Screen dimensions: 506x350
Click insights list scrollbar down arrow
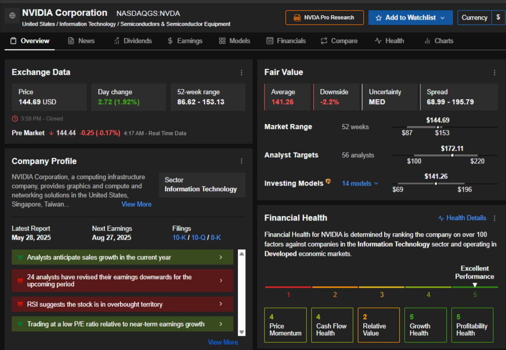click(x=241, y=332)
